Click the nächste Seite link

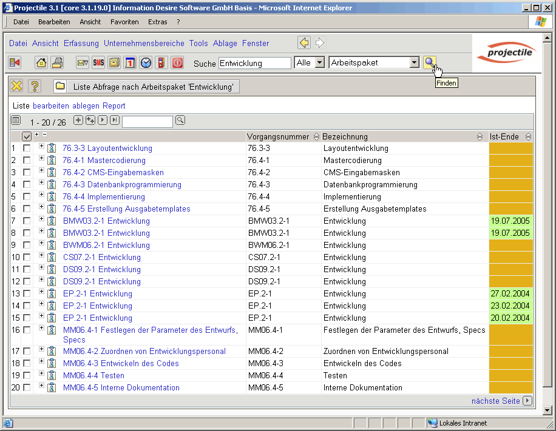coord(495,401)
